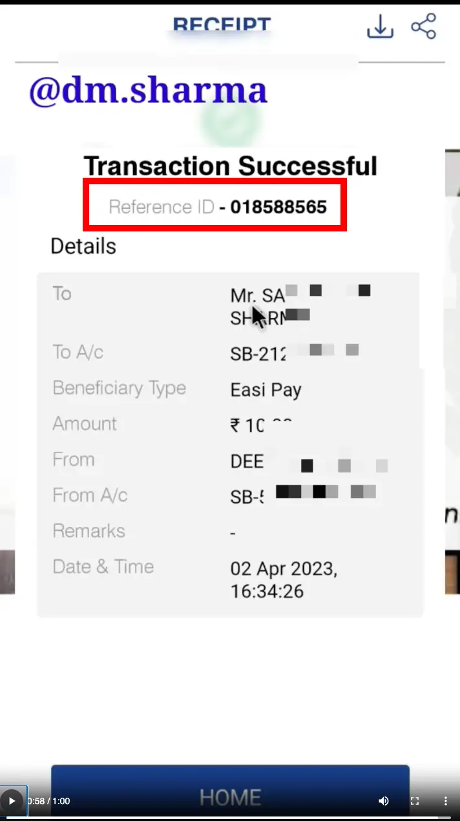Tap the share receipt icon
This screenshot has width=460, height=821.
[x=424, y=27]
